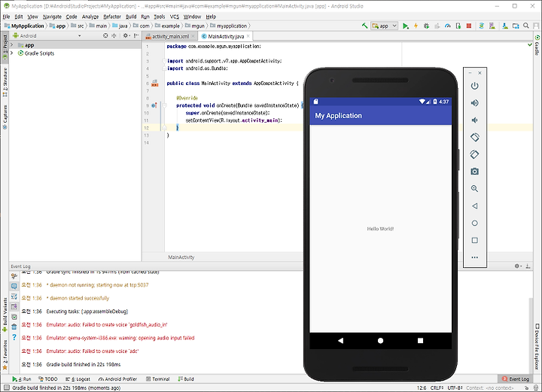Rotate emulator left icon
This screenshot has height=392, width=542.
(x=474, y=137)
